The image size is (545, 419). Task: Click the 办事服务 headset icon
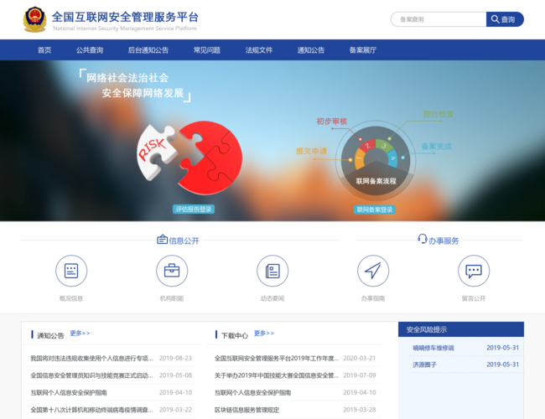[x=423, y=239]
